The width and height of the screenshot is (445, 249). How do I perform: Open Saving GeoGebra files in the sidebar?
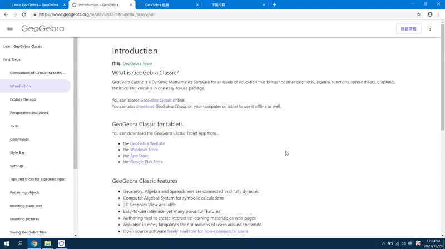coord(28,232)
